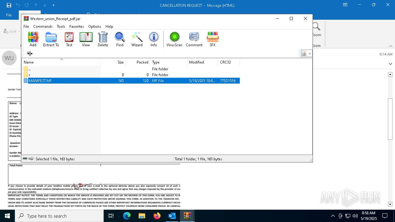This screenshot has height=222, width=395.
Task: Click Outlook Zoom magnifier button
Action: coord(316,30)
